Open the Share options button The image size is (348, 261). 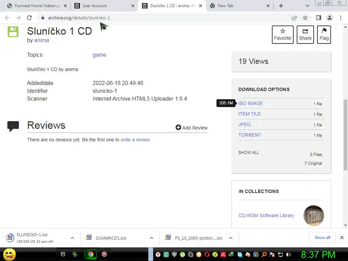pyautogui.click(x=305, y=35)
